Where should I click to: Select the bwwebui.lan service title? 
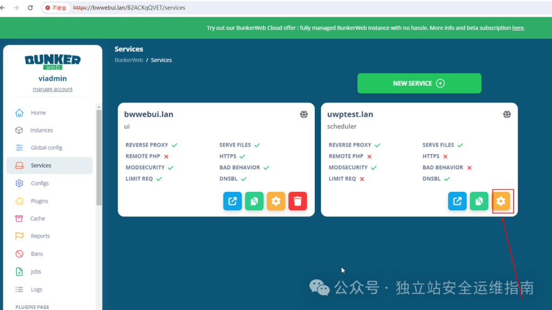pos(149,114)
